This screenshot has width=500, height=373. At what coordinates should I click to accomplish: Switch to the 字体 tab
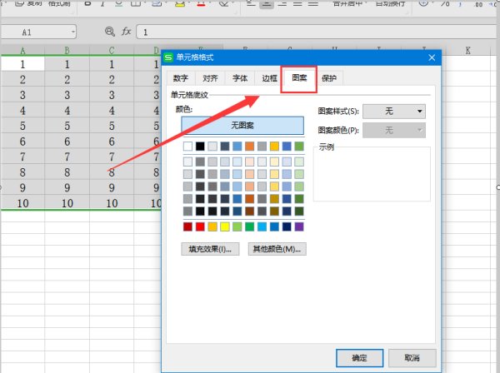240,78
